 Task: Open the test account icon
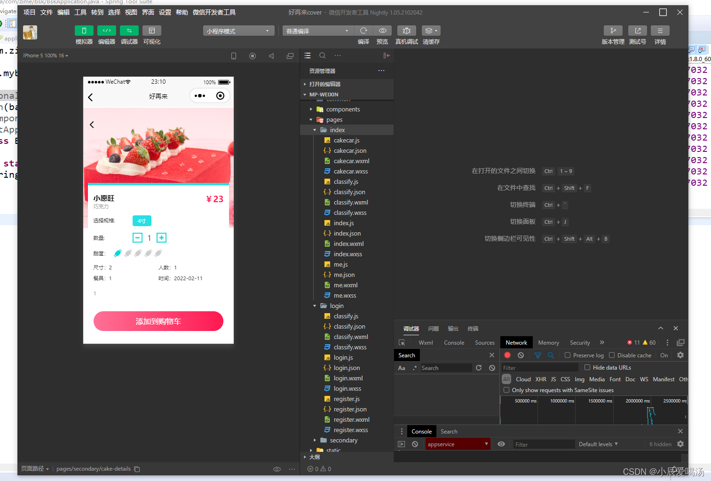(x=638, y=31)
